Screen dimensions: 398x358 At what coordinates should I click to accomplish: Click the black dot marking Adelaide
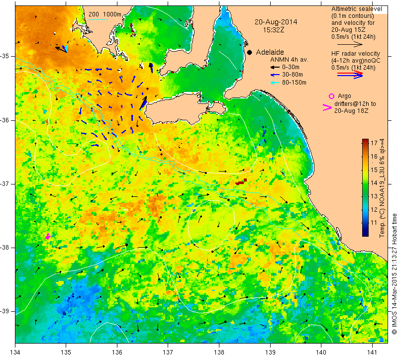pyautogui.click(x=250, y=52)
